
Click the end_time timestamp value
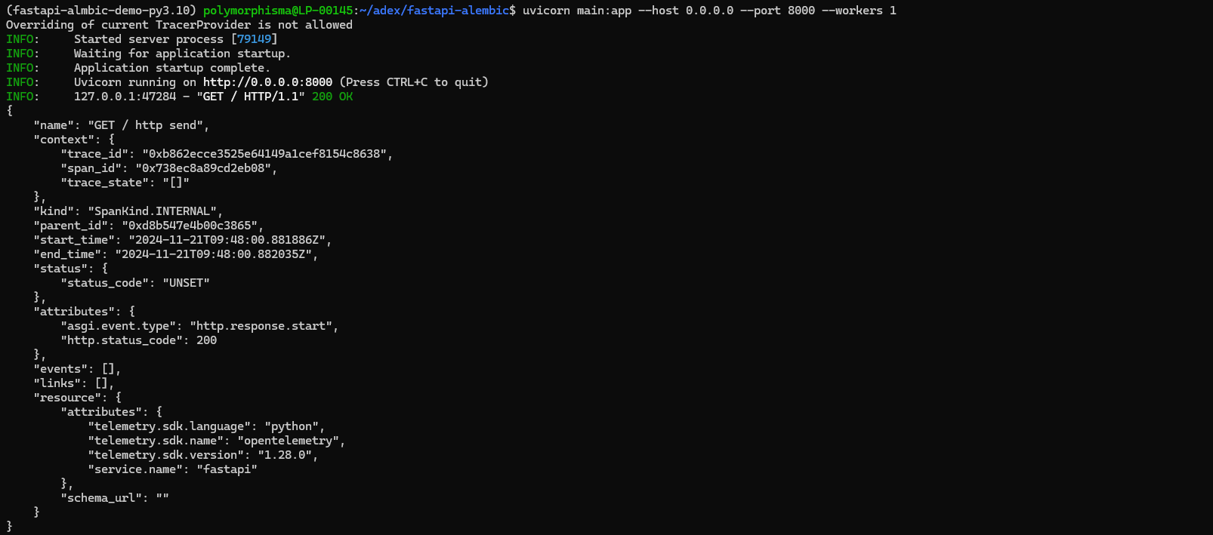point(213,254)
